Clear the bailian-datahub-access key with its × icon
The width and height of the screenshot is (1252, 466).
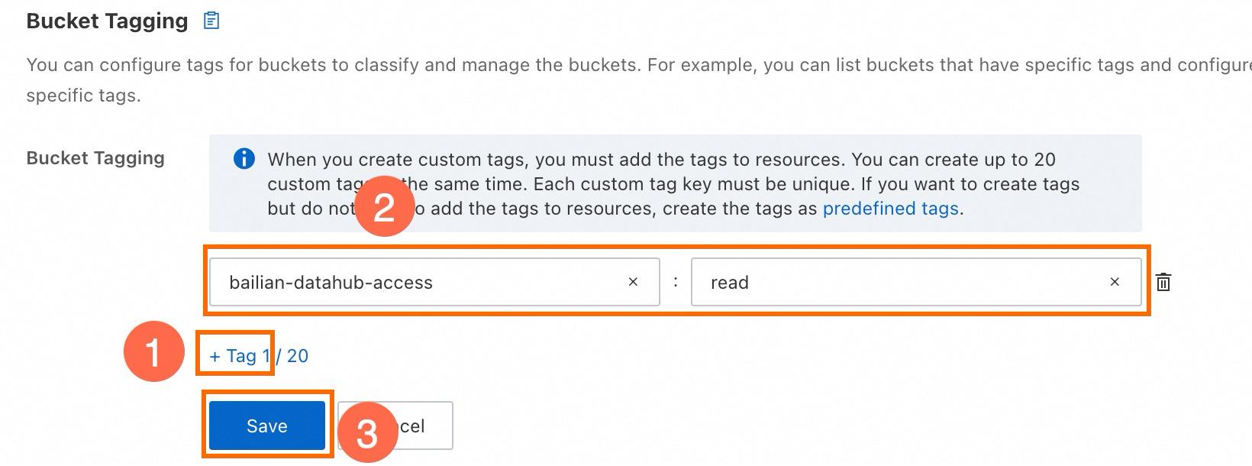pyautogui.click(x=633, y=282)
